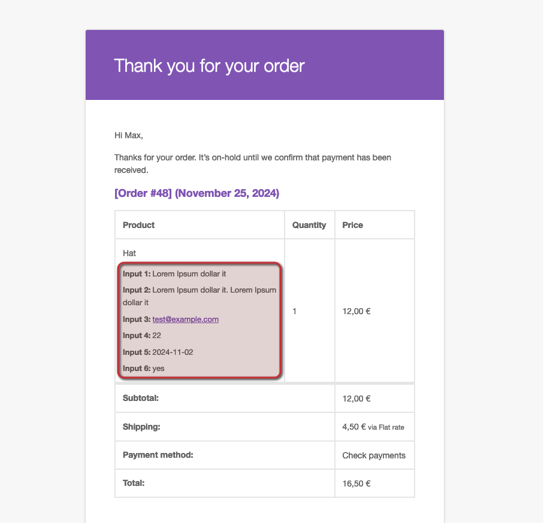Image resolution: width=544 pixels, height=523 pixels.
Task: Click the Total amount 16,50 €
Action: pyautogui.click(x=356, y=484)
